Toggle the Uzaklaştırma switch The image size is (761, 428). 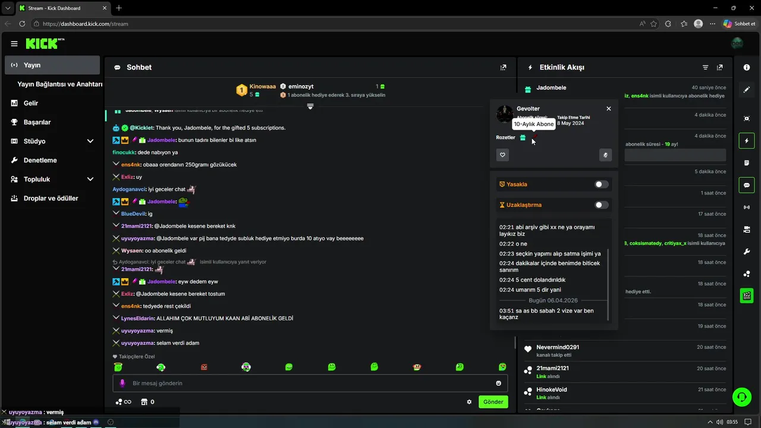602,205
